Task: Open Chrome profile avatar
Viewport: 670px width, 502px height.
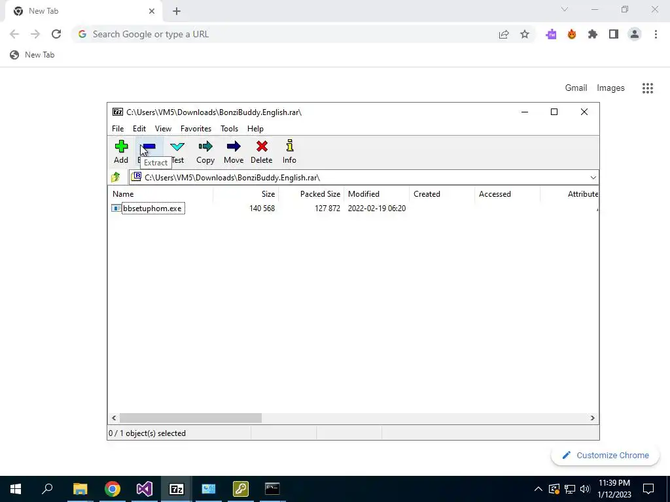Action: coord(635,34)
